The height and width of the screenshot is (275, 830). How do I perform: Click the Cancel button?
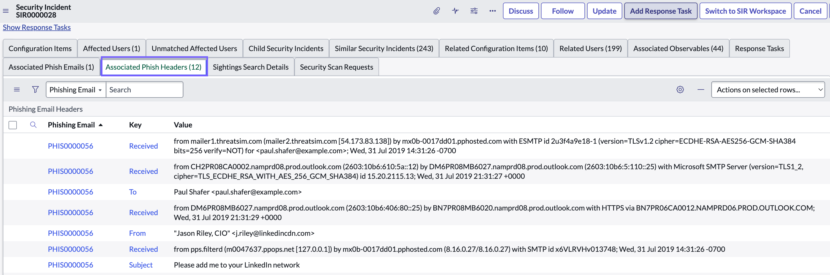810,11
